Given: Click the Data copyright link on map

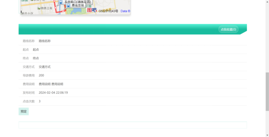Looking at the screenshot, I should [x=125, y=11].
